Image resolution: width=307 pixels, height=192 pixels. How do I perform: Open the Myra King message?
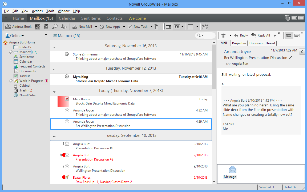(x=131, y=79)
